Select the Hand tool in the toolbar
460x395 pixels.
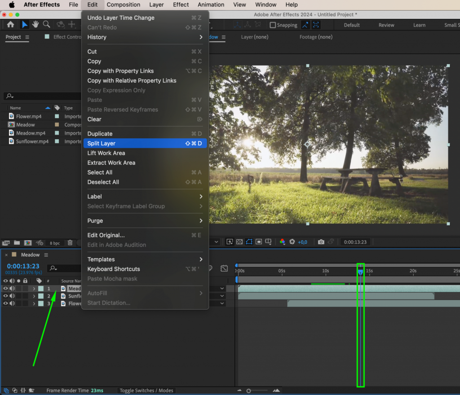(x=35, y=25)
